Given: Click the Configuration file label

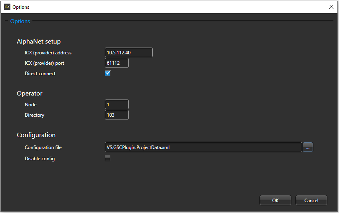Looking at the screenshot, I should [43, 147].
